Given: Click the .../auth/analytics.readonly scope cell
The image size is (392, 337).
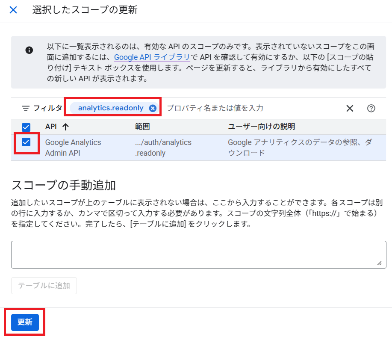Looking at the screenshot, I should coord(163,148).
